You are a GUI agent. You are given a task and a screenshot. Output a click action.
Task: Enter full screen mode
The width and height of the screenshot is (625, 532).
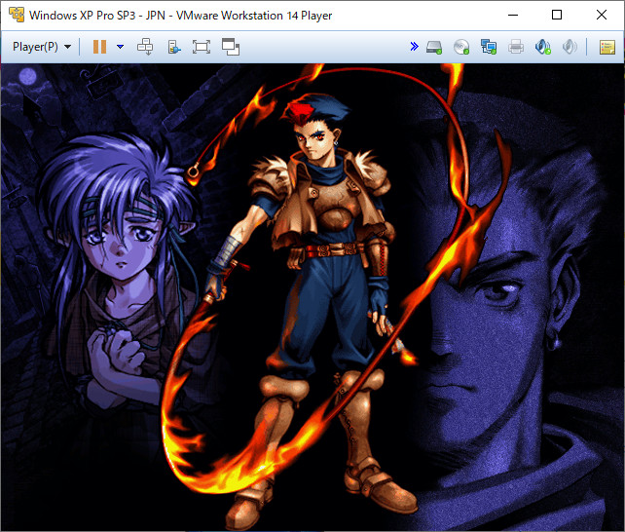point(202,47)
